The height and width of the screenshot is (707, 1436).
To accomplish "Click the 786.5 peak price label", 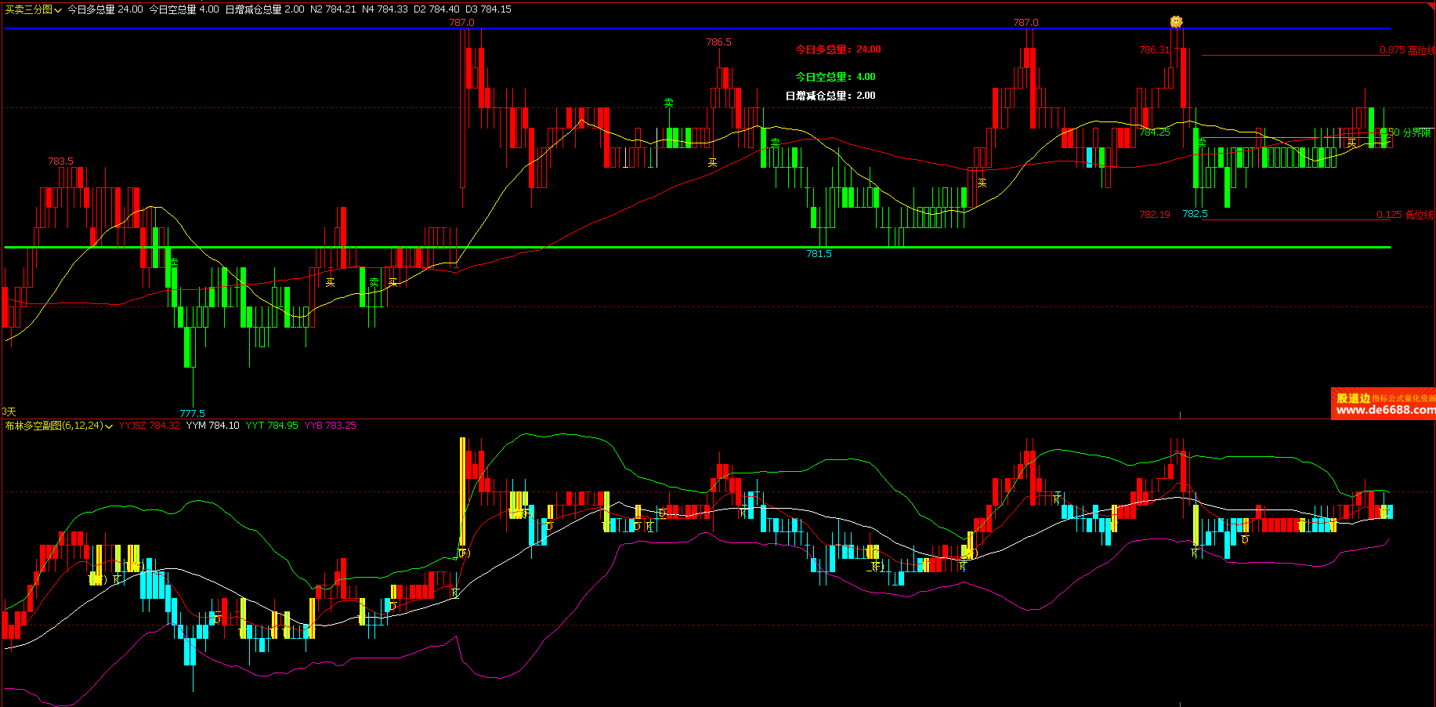I will coord(718,42).
